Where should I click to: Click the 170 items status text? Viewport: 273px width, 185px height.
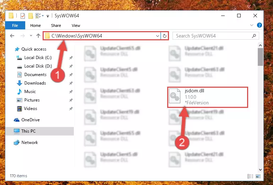pos(18,176)
